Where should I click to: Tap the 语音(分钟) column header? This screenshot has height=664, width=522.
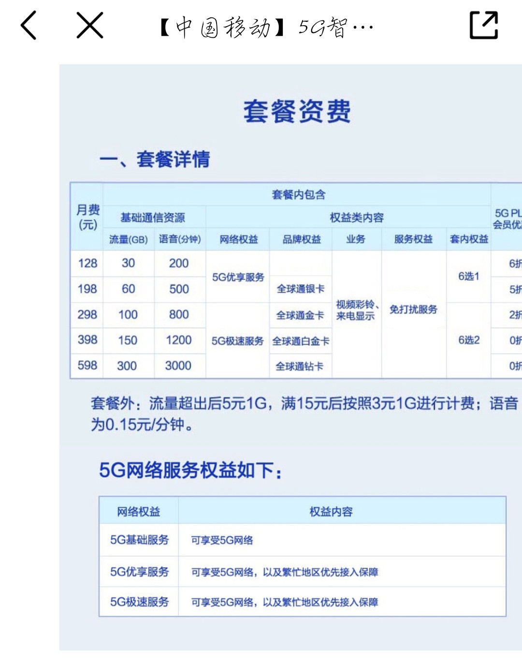click(180, 239)
